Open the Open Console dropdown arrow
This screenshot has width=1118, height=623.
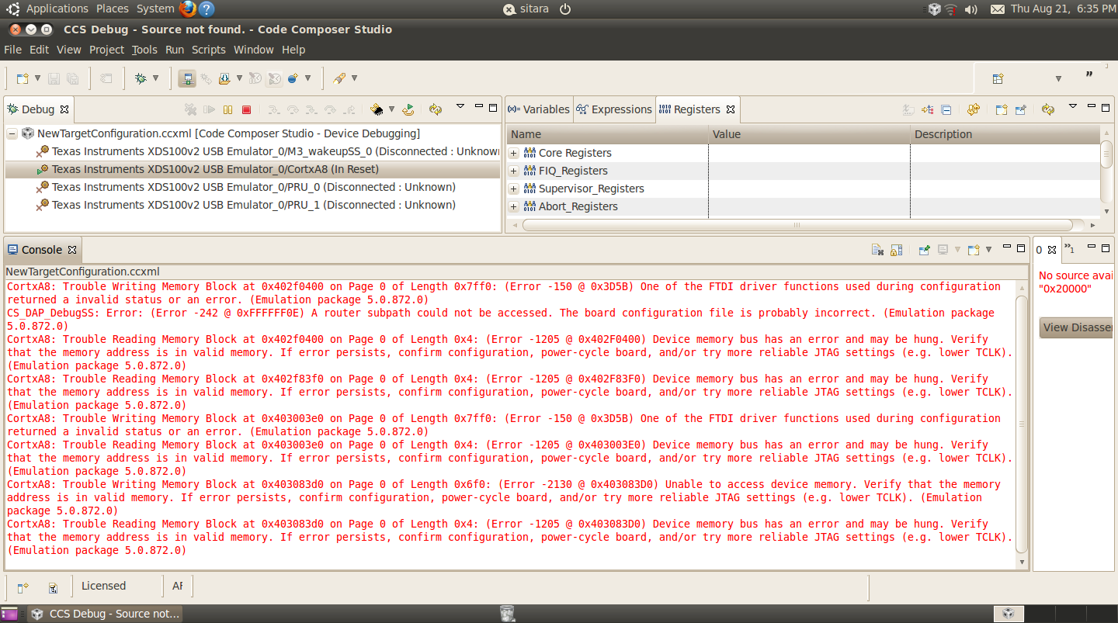pyautogui.click(x=988, y=250)
